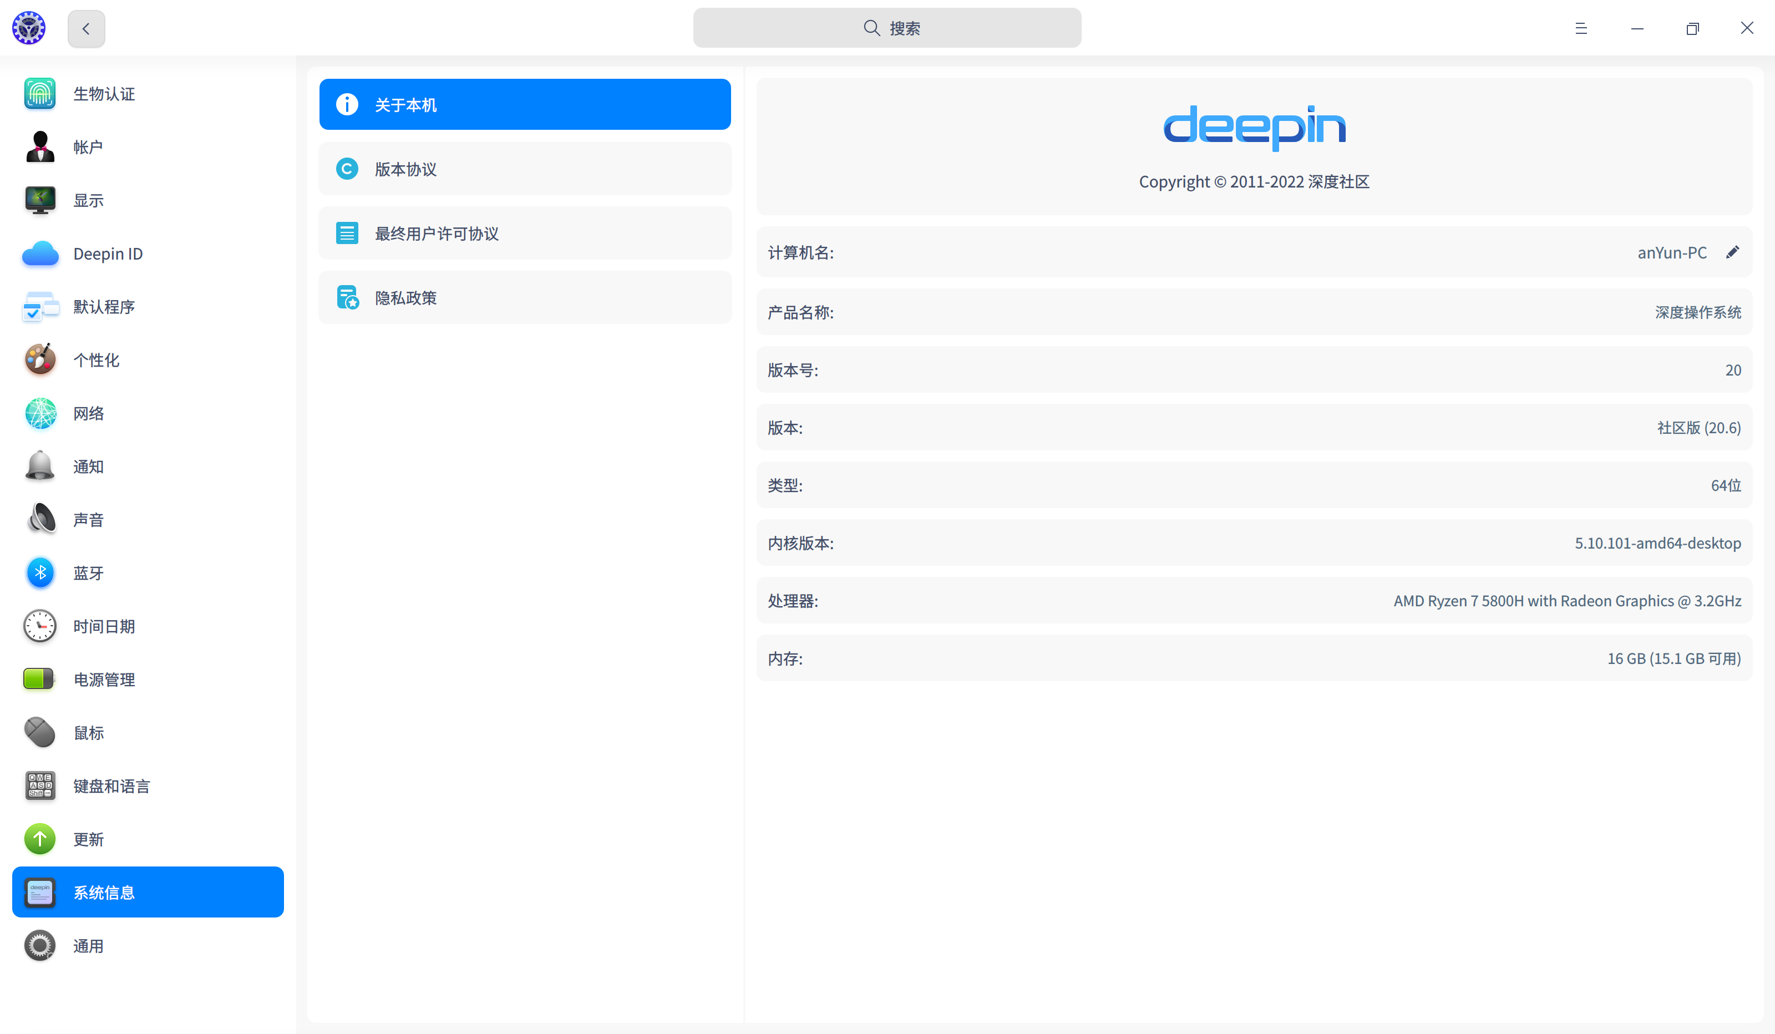
Task: Click the Deepin ID cloud icon
Action: point(40,254)
